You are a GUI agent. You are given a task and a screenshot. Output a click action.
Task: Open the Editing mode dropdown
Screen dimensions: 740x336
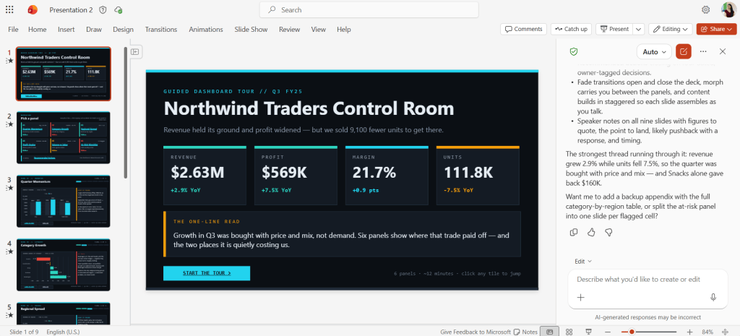click(x=671, y=29)
